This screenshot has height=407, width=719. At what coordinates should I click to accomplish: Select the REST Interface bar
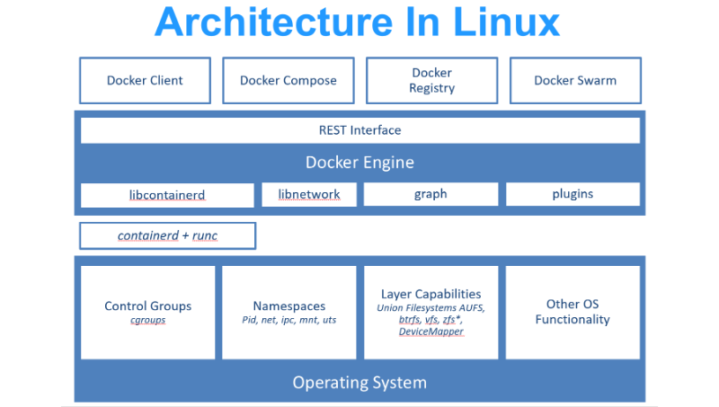point(360,130)
